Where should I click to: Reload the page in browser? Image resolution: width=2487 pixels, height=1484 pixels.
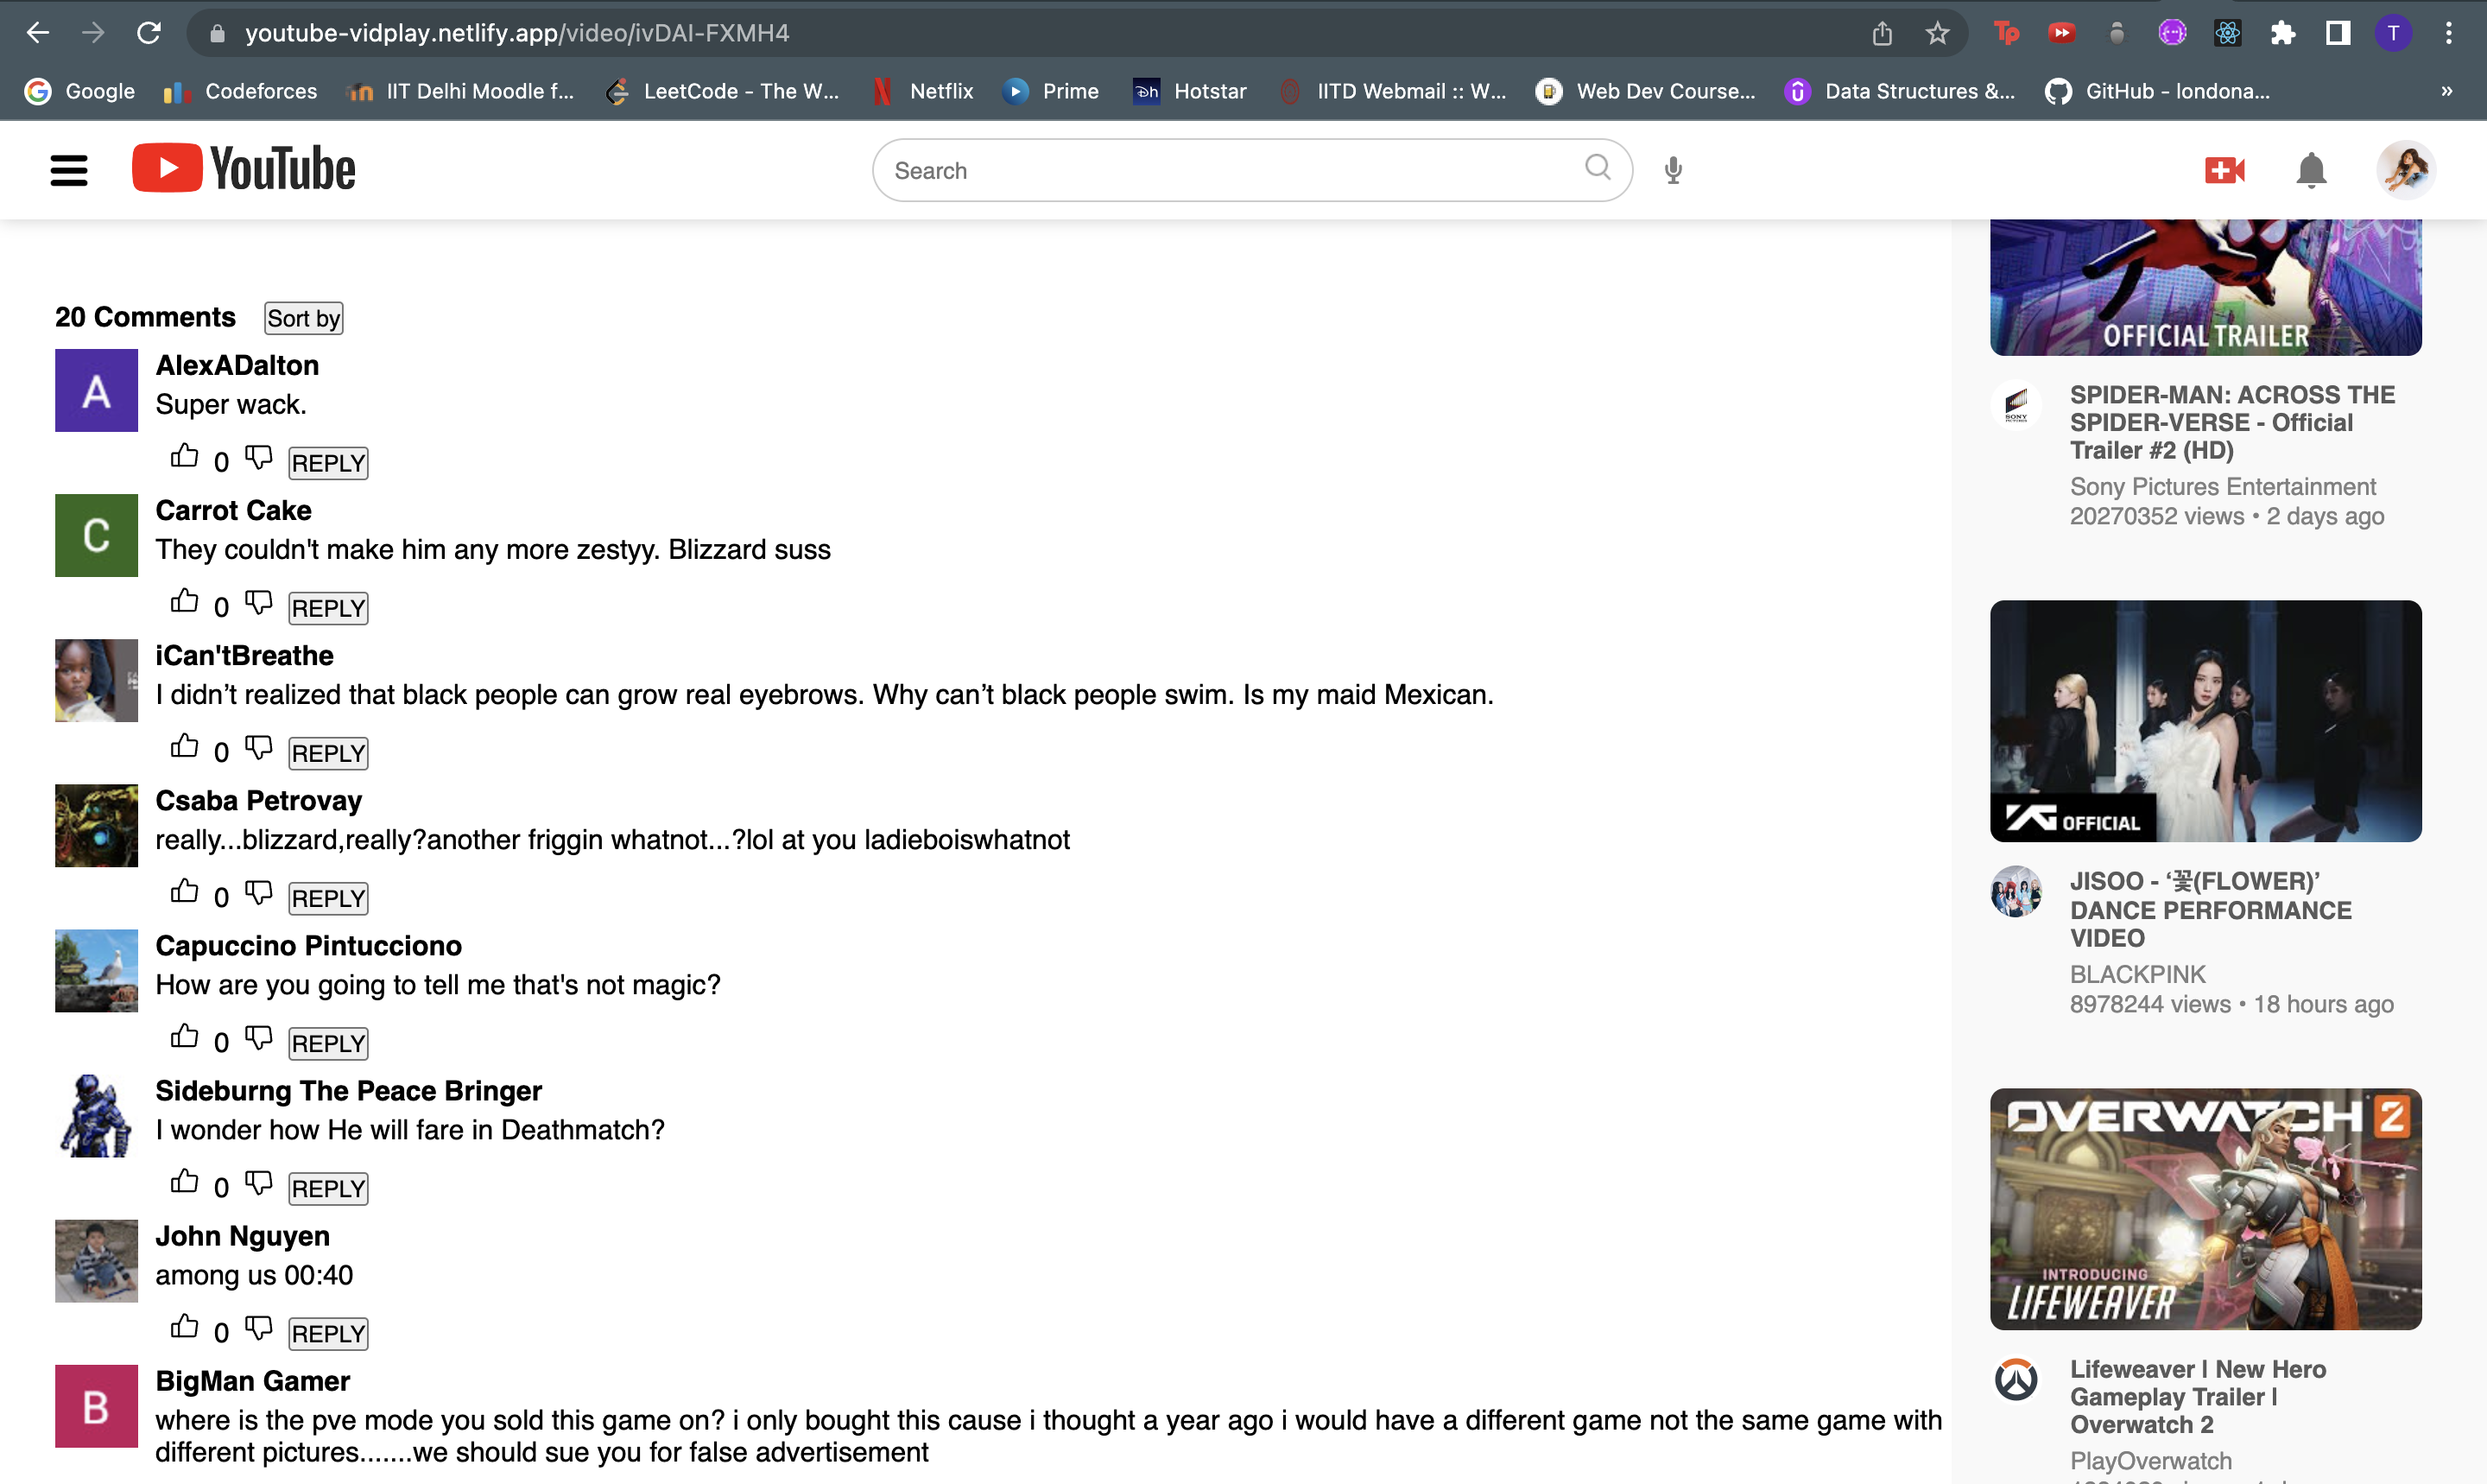click(x=149, y=33)
